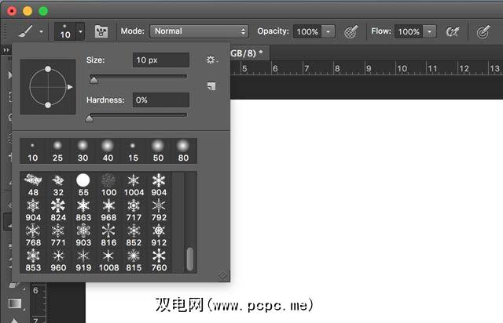Toggle pressure for size button
This screenshot has width=503, height=323.
(484, 32)
